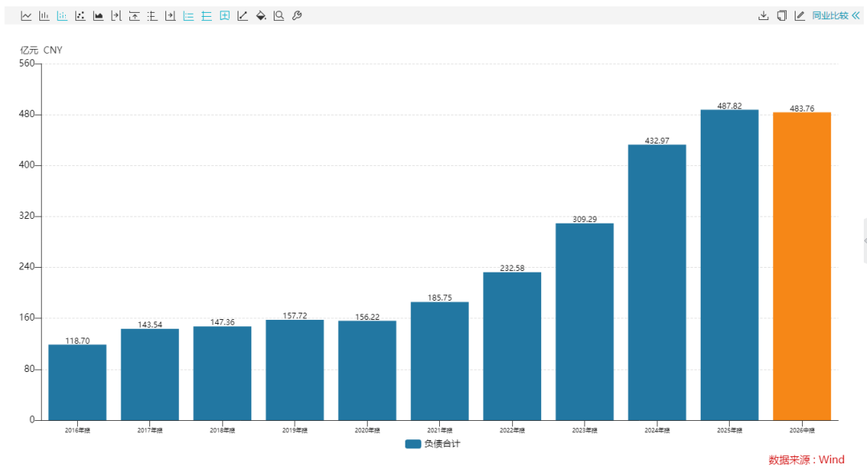Open chart settings wrench icon
Image resolution: width=867 pixels, height=473 pixels.
point(297,16)
